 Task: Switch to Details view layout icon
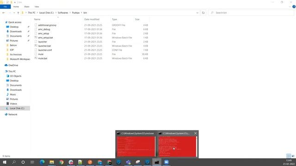tap(289, 156)
